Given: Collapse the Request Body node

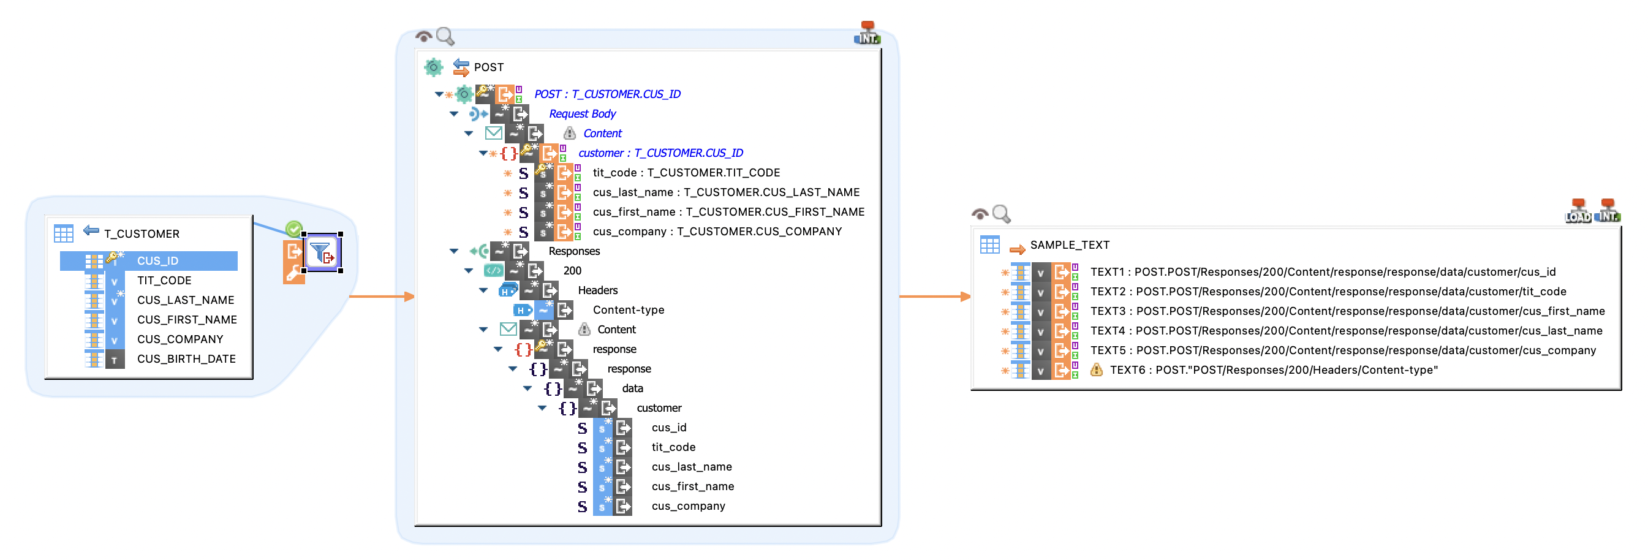Looking at the screenshot, I should 454,114.
